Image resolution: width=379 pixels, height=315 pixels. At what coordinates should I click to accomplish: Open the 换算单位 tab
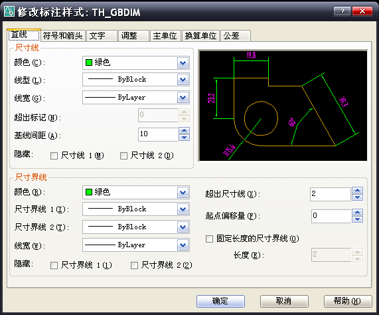pyautogui.click(x=200, y=36)
